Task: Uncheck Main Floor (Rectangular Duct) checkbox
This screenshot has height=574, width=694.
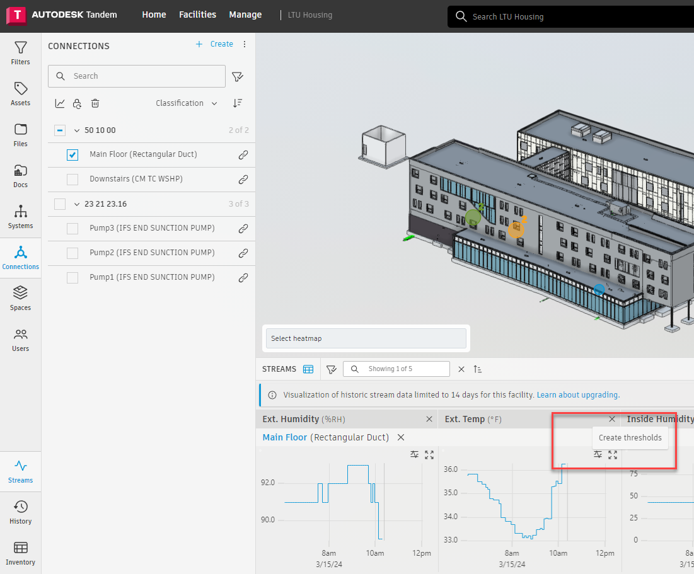Action: [x=72, y=155]
